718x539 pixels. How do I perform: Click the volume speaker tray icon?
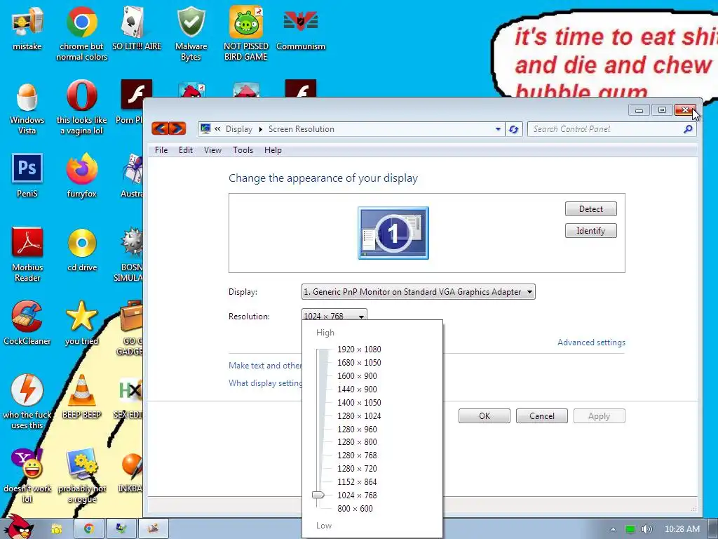pos(646,529)
